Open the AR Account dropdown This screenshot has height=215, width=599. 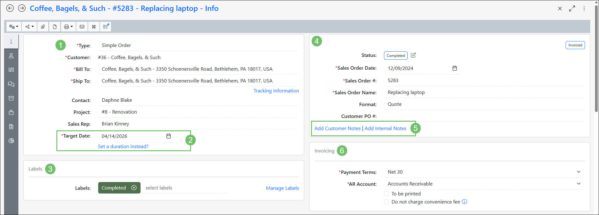point(485,184)
